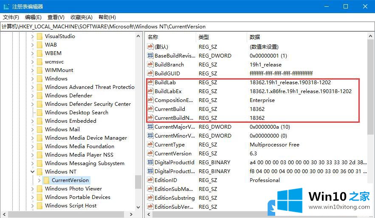Viewport: 375px width, 218px height.
Task: Select the EditionSubMa... value name
Action: tap(174, 189)
